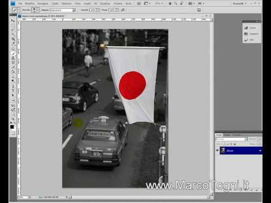Select the Brush tool in toolbox
Image resolution: width=271 pixels, height=203 pixels.
point(13,54)
